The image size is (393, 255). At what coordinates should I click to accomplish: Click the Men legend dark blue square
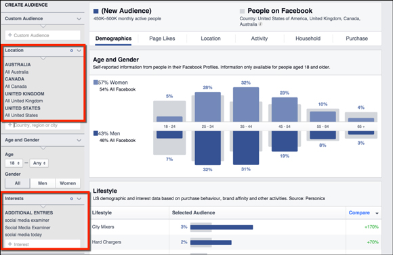(x=96, y=133)
